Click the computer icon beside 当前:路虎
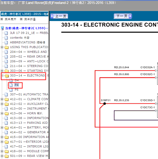This screenshot has height=159, width=158. point(2,28)
